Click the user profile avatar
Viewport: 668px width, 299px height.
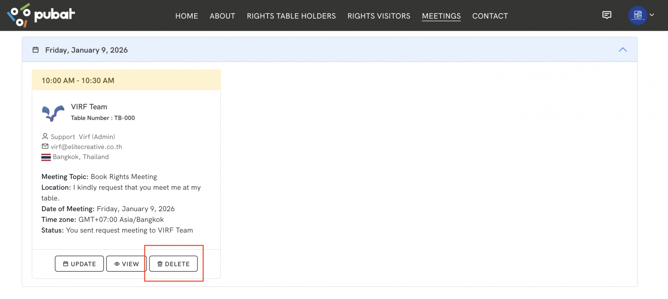click(638, 15)
